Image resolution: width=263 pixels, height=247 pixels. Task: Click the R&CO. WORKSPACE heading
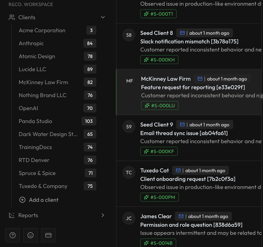click(x=31, y=5)
